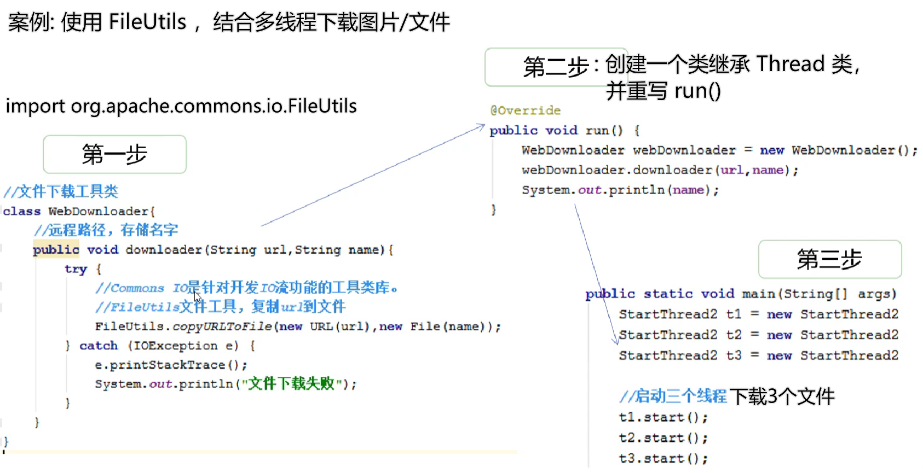
Task: Click the '} catch (IOException e) {' line
Action: [x=160, y=346]
